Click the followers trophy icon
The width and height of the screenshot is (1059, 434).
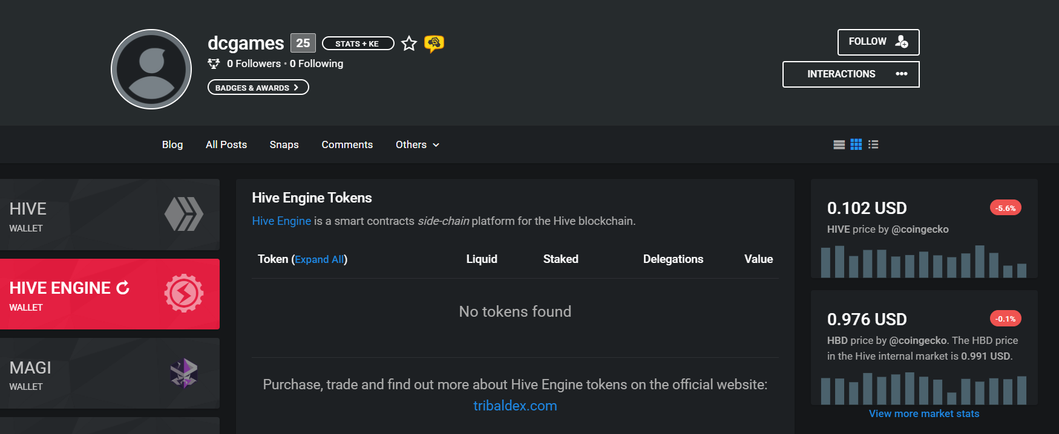pos(214,63)
